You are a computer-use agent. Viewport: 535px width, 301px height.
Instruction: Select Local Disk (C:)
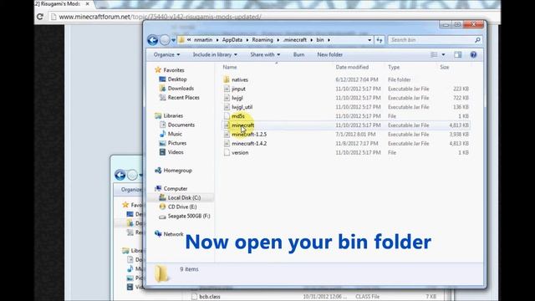[x=181, y=197]
